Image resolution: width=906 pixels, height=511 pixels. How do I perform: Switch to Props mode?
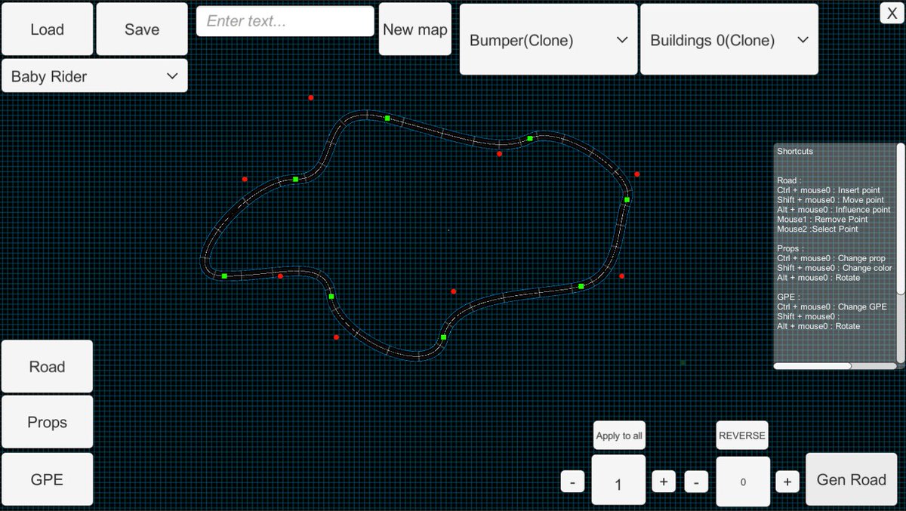(47, 422)
